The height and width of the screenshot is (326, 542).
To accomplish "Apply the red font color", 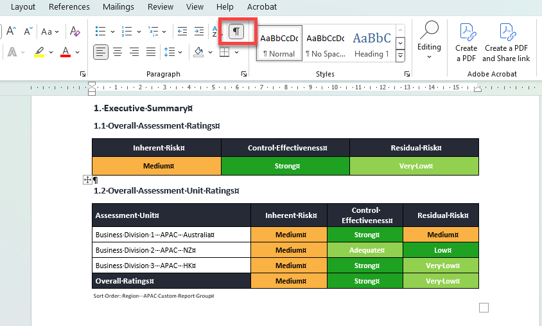I will pyautogui.click(x=66, y=52).
